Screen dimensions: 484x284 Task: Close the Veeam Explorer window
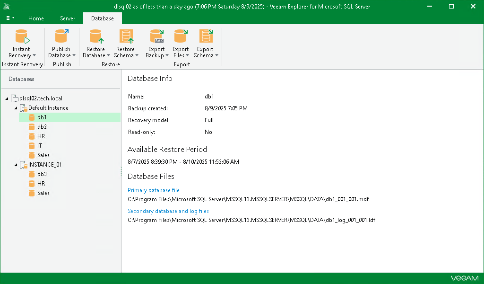tap(473, 6)
